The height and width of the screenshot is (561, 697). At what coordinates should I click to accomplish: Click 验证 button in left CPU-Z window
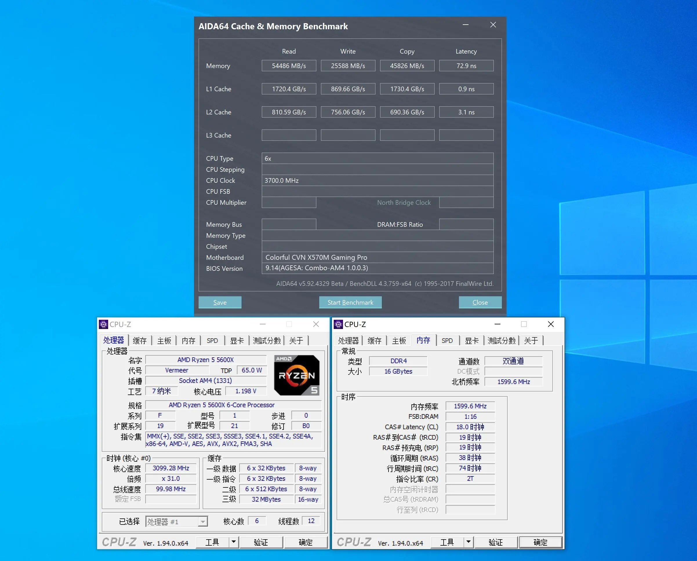[x=261, y=542]
